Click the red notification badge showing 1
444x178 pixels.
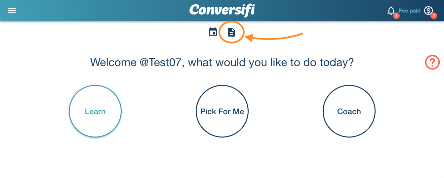(396, 15)
